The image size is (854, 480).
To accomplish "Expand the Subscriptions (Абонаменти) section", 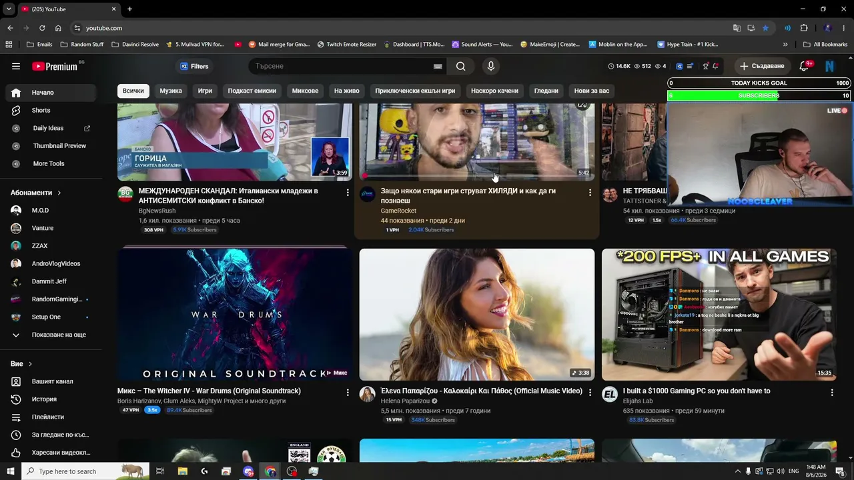I will 36,193.
